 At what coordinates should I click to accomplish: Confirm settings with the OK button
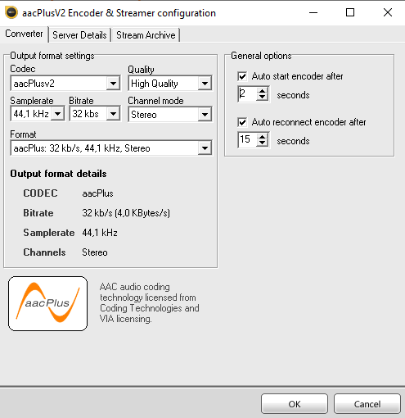(295, 404)
